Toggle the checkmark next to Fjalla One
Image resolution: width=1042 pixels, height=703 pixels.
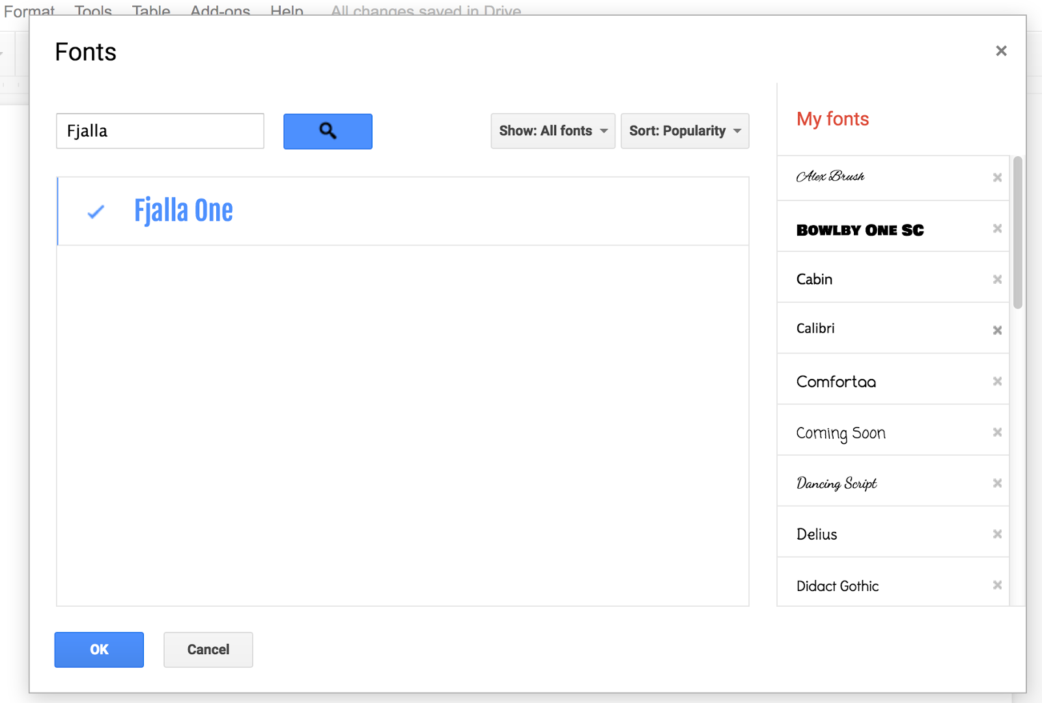pos(96,211)
